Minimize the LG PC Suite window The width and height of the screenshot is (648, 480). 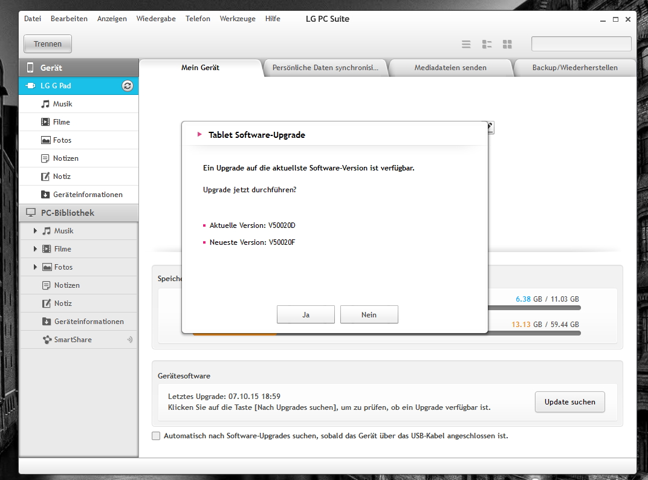603,19
